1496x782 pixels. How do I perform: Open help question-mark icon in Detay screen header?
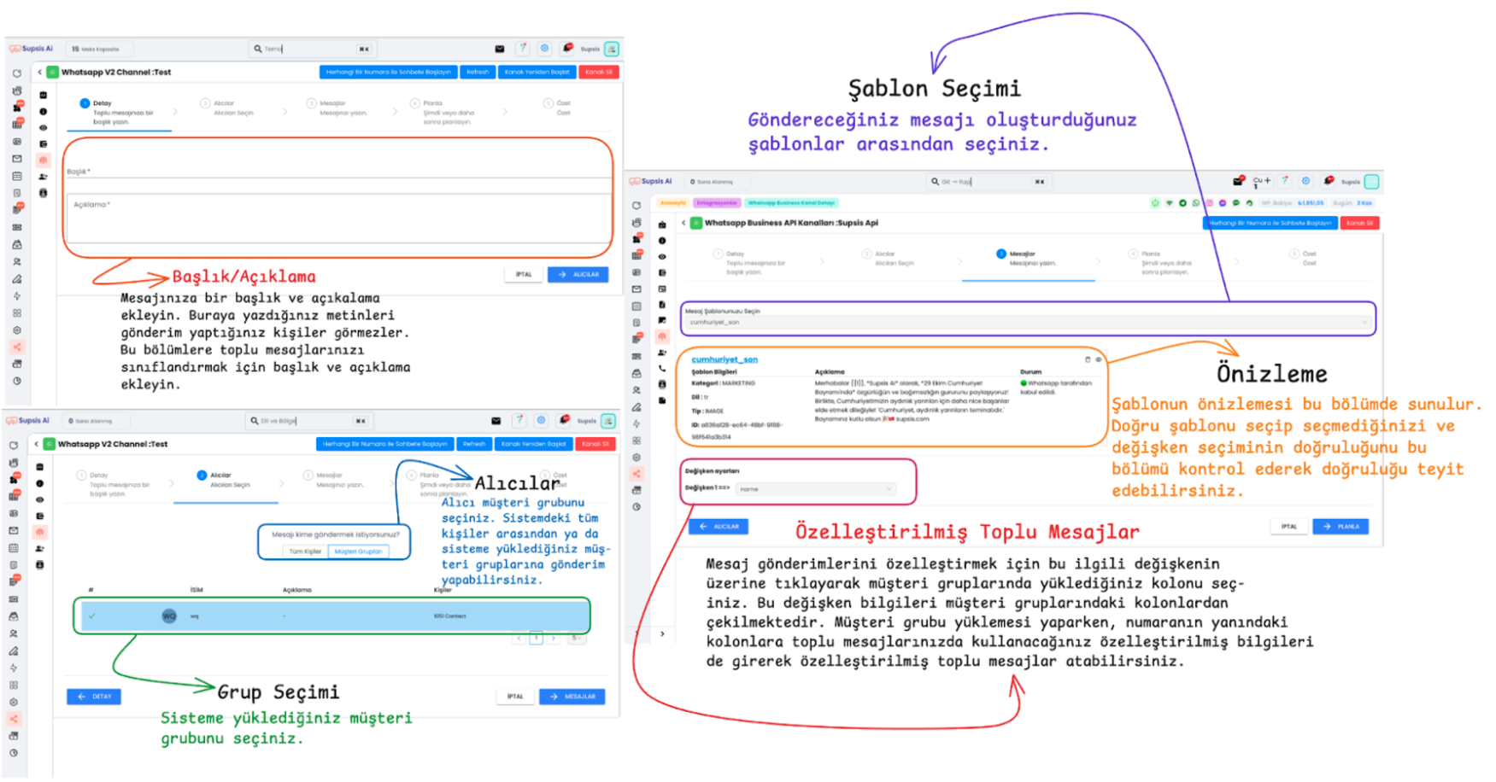[523, 49]
